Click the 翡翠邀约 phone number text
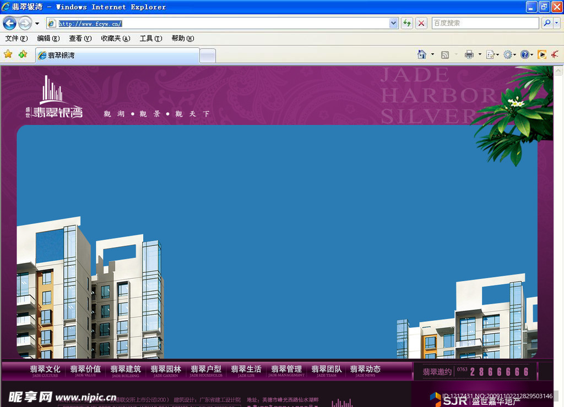564x407 pixels. tap(475, 371)
